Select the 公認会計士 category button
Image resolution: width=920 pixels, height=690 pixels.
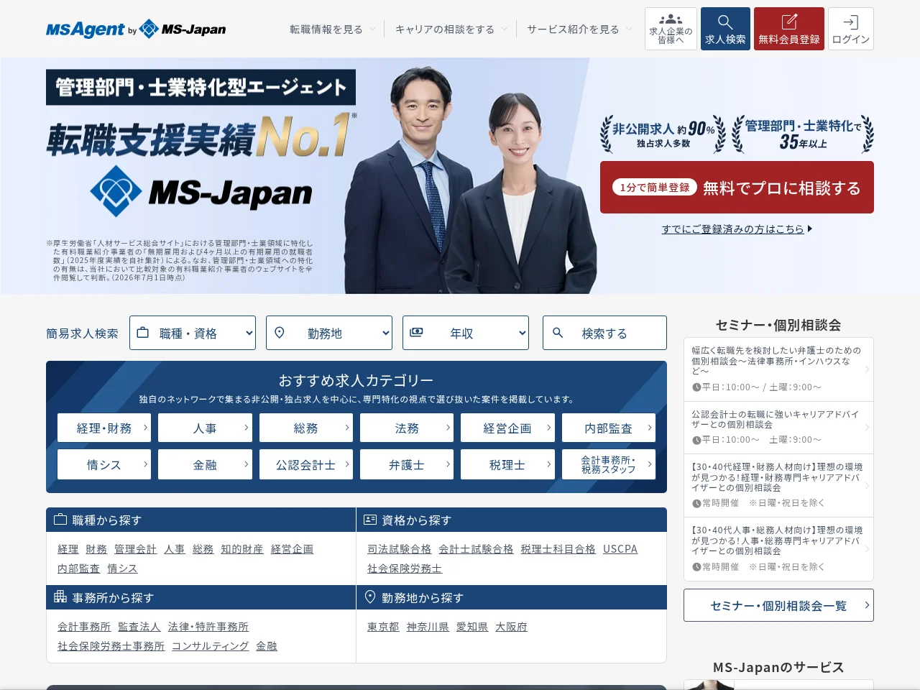click(x=306, y=464)
